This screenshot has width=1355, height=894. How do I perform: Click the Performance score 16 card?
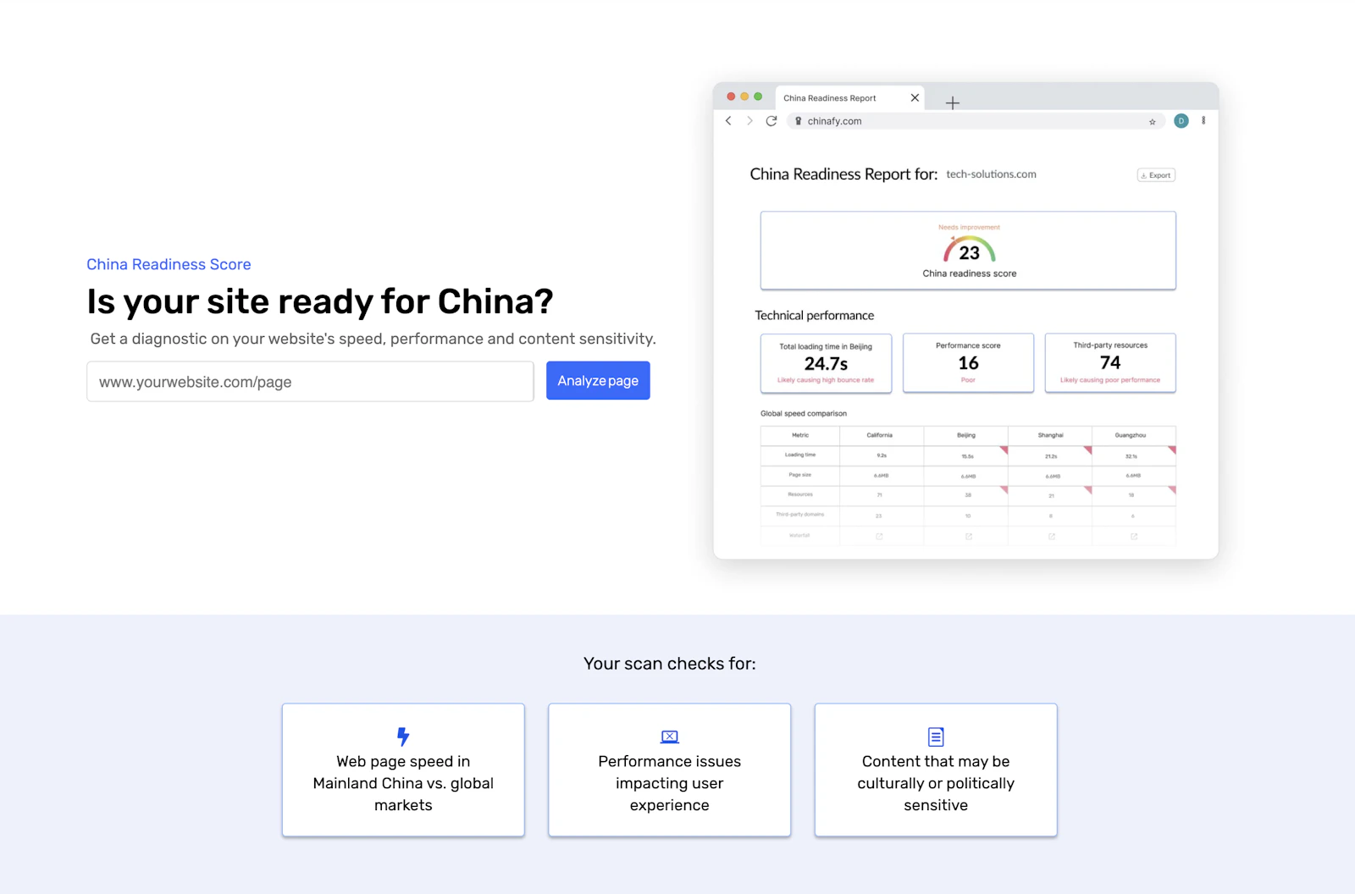click(968, 362)
